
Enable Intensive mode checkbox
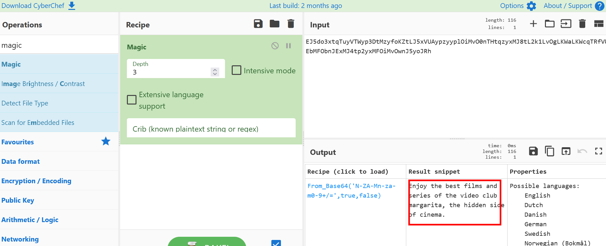237,70
